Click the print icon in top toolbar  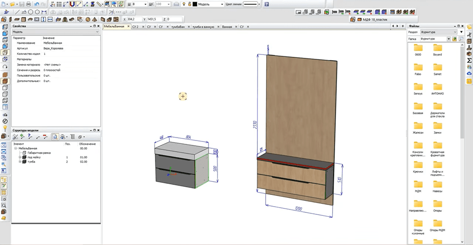[x=29, y=4]
